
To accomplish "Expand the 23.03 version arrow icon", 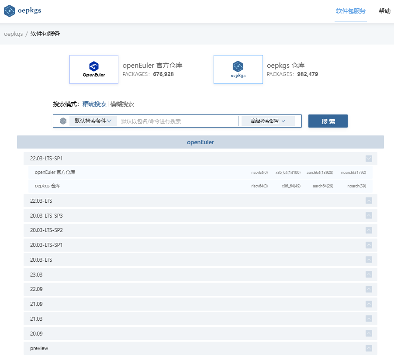I will click(x=369, y=274).
